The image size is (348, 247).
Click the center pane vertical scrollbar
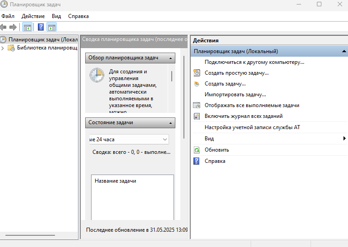click(184, 98)
